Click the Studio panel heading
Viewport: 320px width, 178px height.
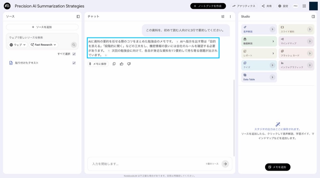245,17
